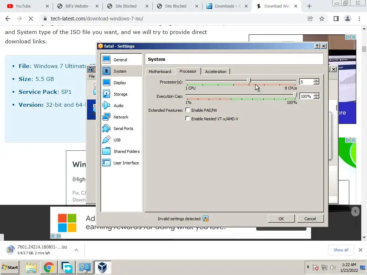367x275 pixels.
Task: Click Show all downloads
Action: pyautogui.click(x=341, y=250)
